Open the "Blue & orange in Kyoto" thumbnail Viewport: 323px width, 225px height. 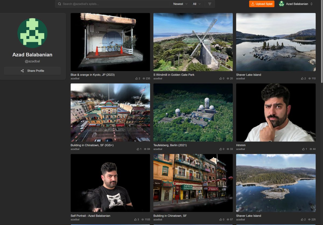110,42
